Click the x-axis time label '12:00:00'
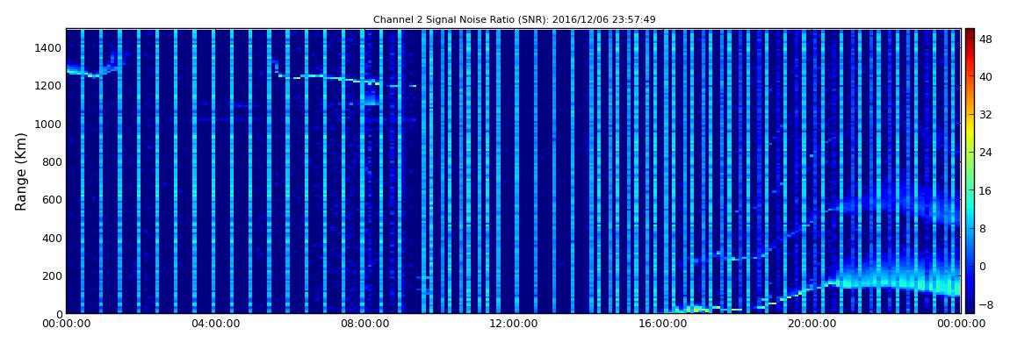 514,324
